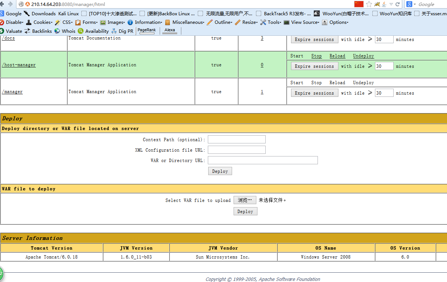Click the Backlinks arrows icon
447x282 pixels.
tap(27, 31)
